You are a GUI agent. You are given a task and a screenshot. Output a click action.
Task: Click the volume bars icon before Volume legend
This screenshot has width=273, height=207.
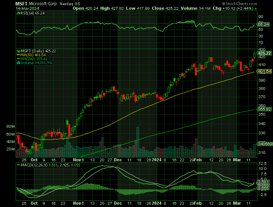tap(18, 63)
